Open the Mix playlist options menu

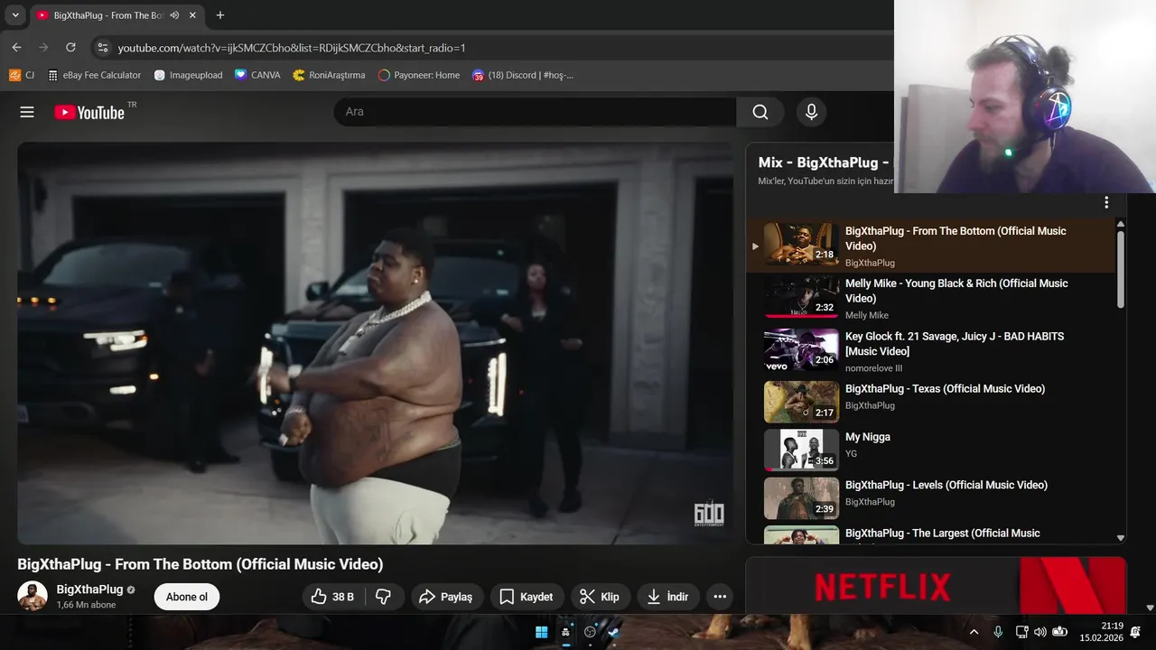1106,203
